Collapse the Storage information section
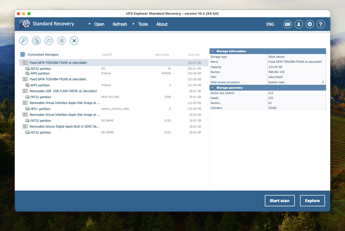This screenshot has width=345, height=231. 212,51
